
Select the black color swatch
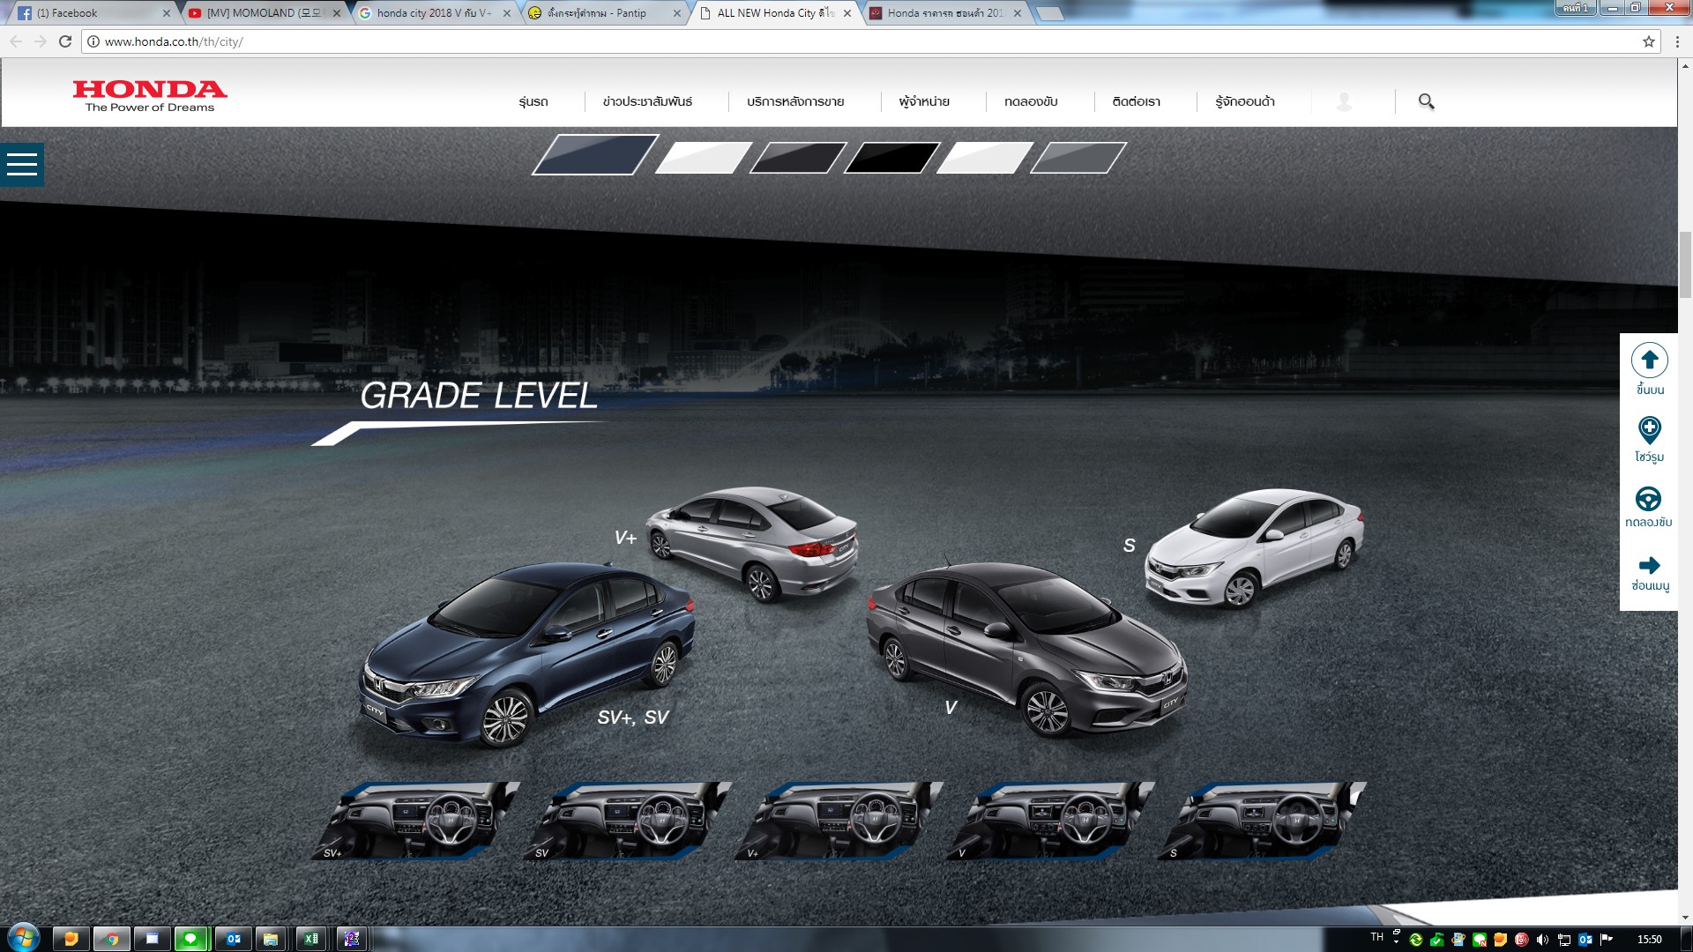click(891, 158)
